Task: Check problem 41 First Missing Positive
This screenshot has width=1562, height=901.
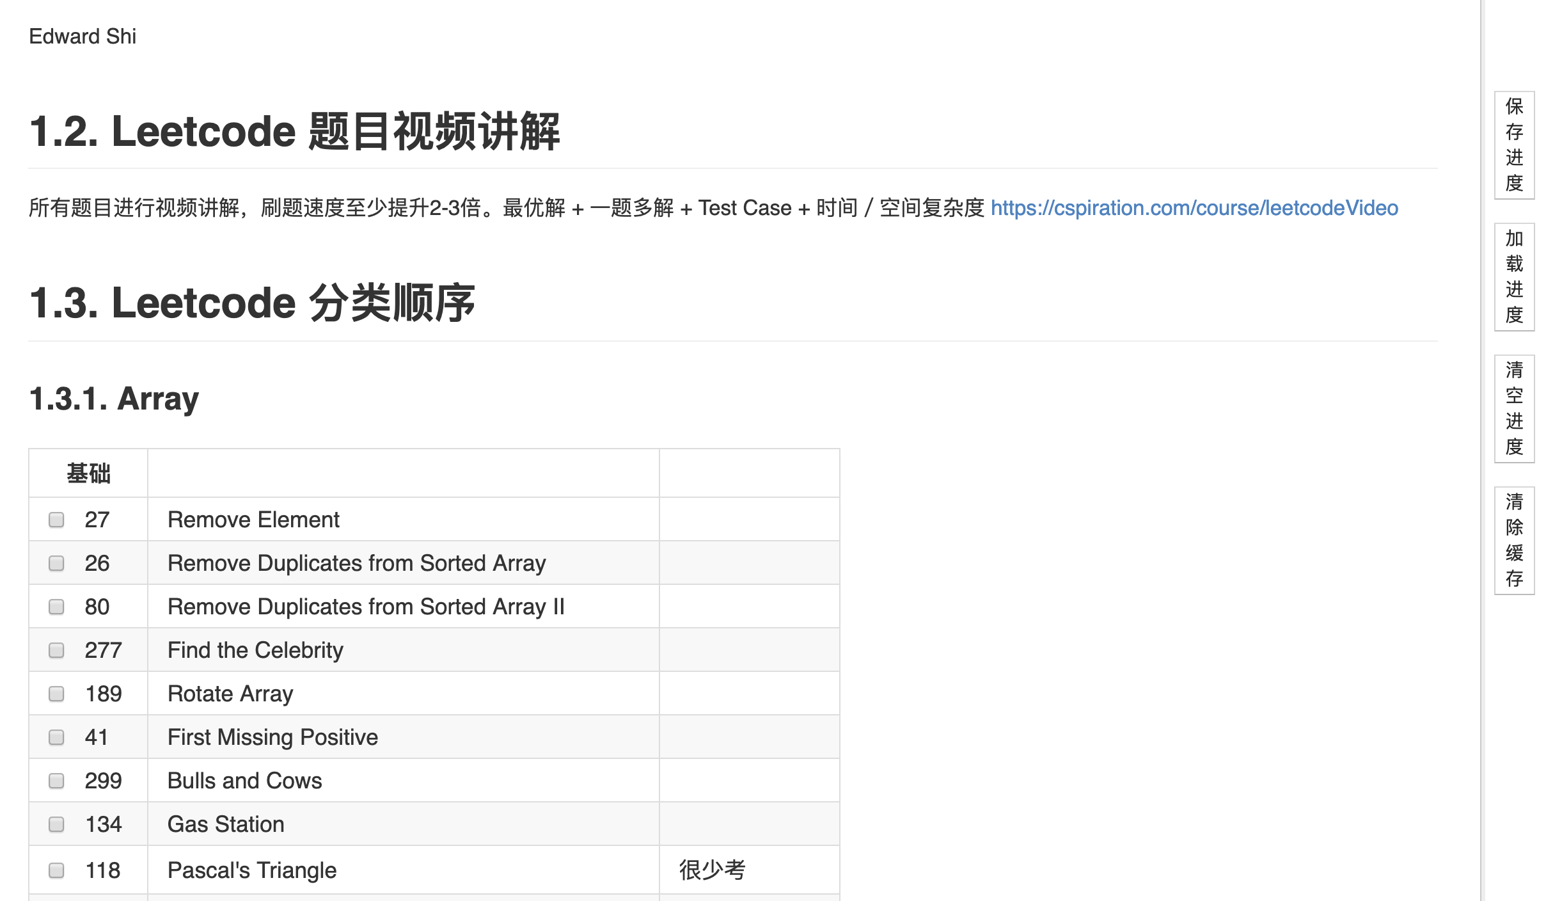Action: point(56,737)
